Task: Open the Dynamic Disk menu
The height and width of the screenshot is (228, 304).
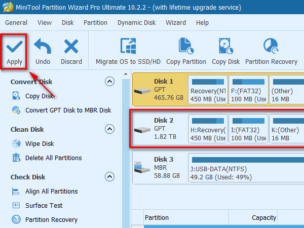Action: click(136, 23)
